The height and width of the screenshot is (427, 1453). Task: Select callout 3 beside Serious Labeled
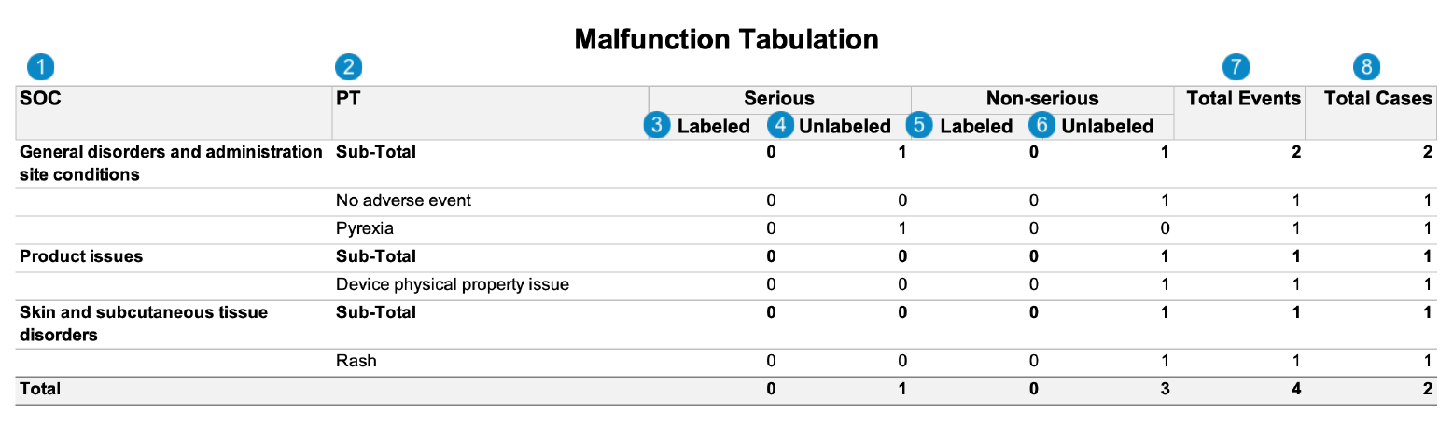(660, 126)
